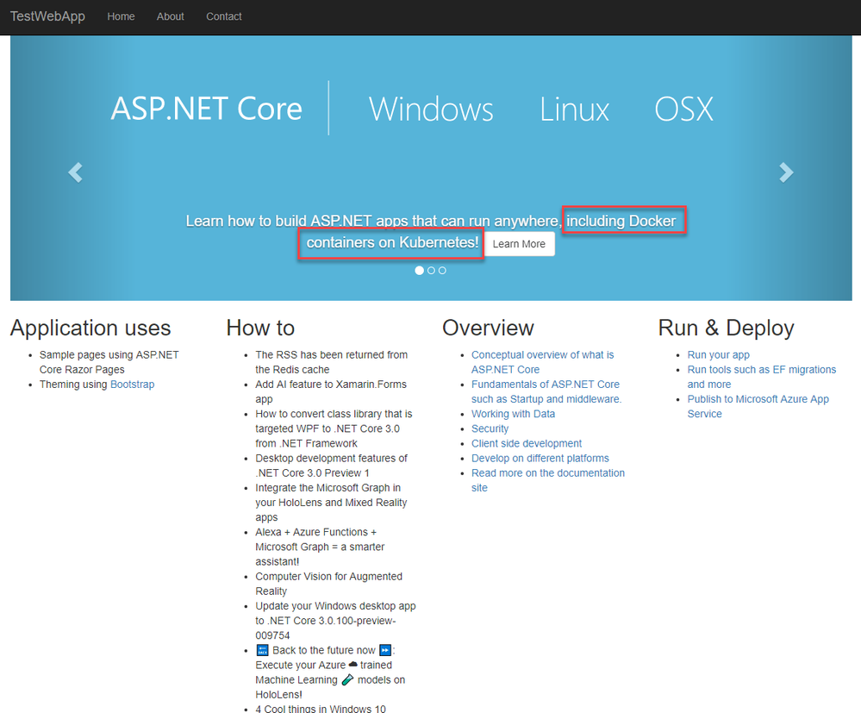Open Fundamentals of ASP.NET Core link
Viewport: 861px width, 713px height.
point(546,391)
